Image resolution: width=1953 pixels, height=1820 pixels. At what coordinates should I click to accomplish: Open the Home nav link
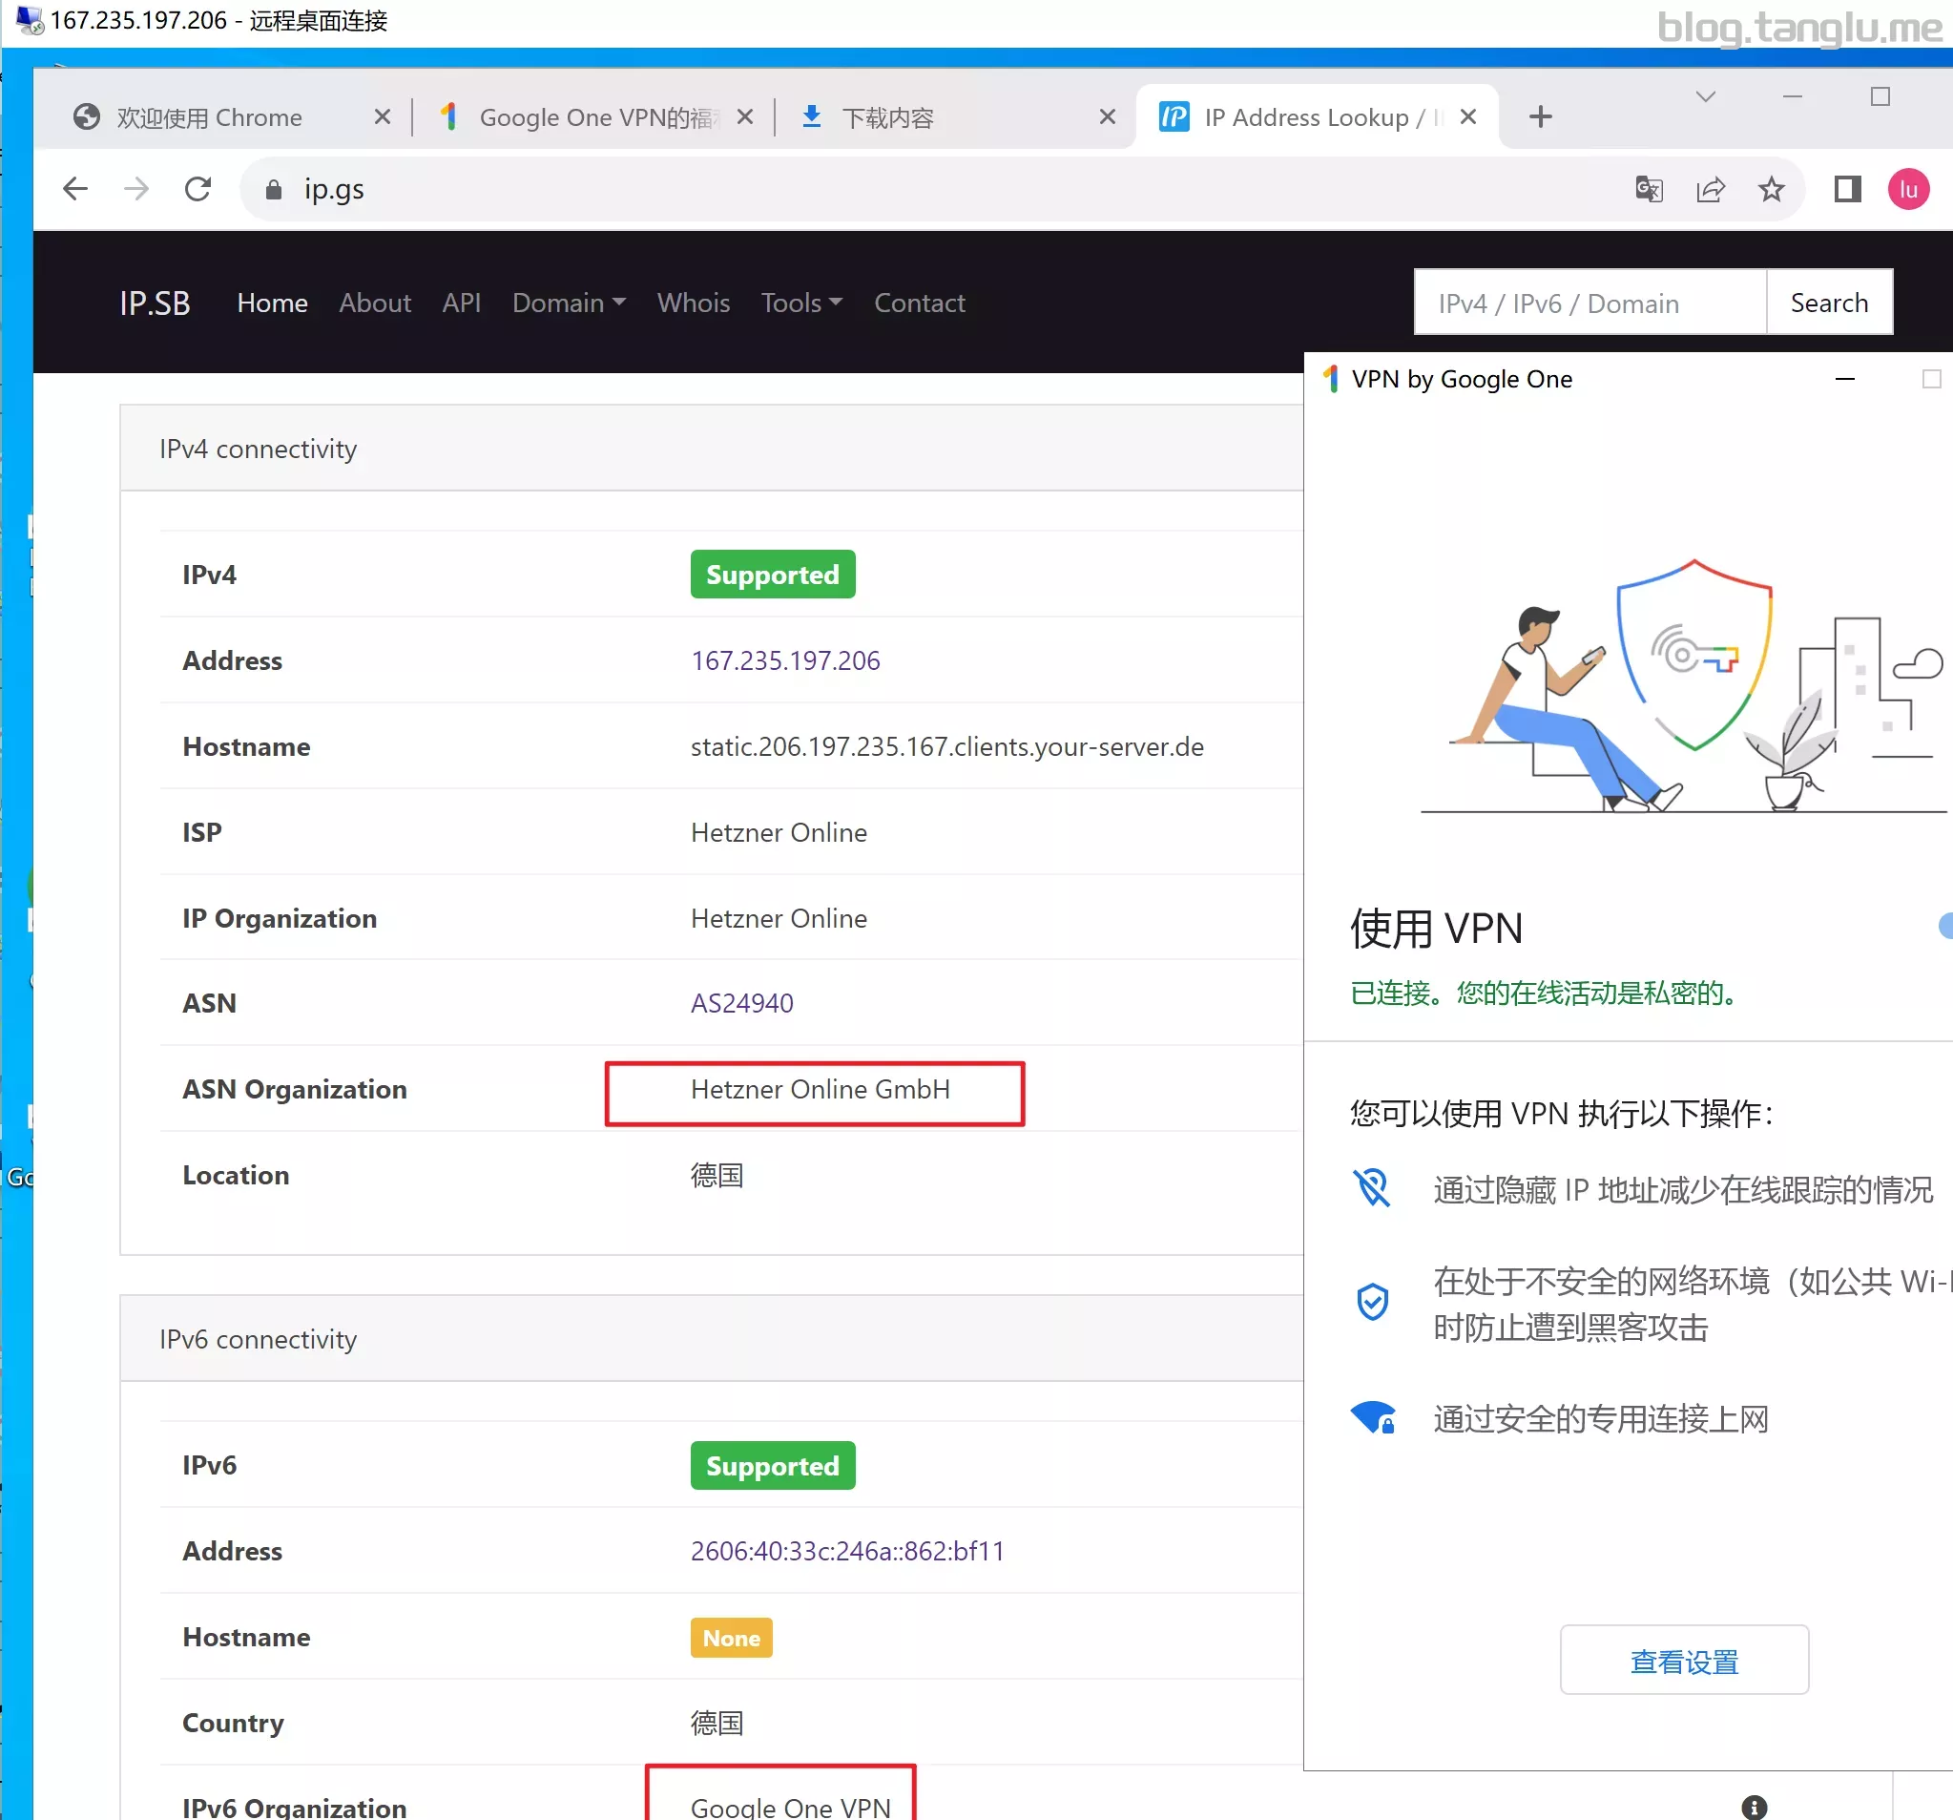(272, 303)
